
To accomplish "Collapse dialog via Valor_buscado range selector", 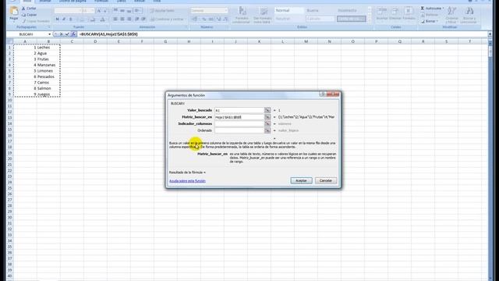I will pos(267,110).
